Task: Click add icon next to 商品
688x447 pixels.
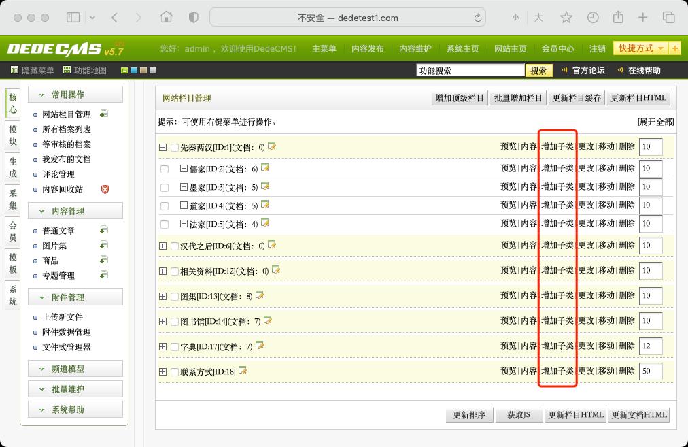Action: point(104,260)
